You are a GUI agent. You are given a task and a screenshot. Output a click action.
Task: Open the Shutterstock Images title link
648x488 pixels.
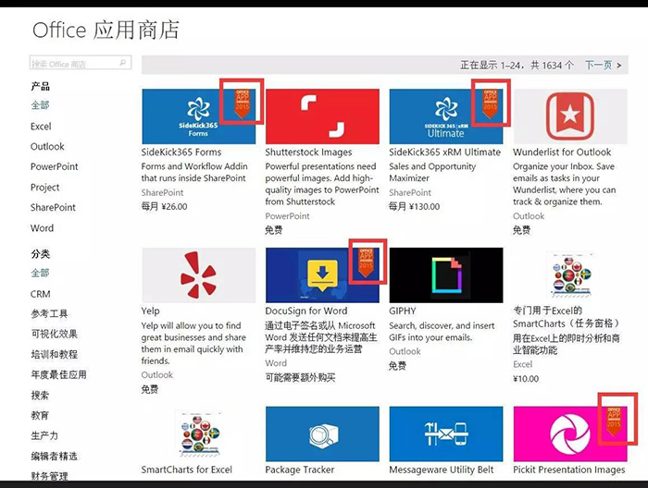[308, 152]
